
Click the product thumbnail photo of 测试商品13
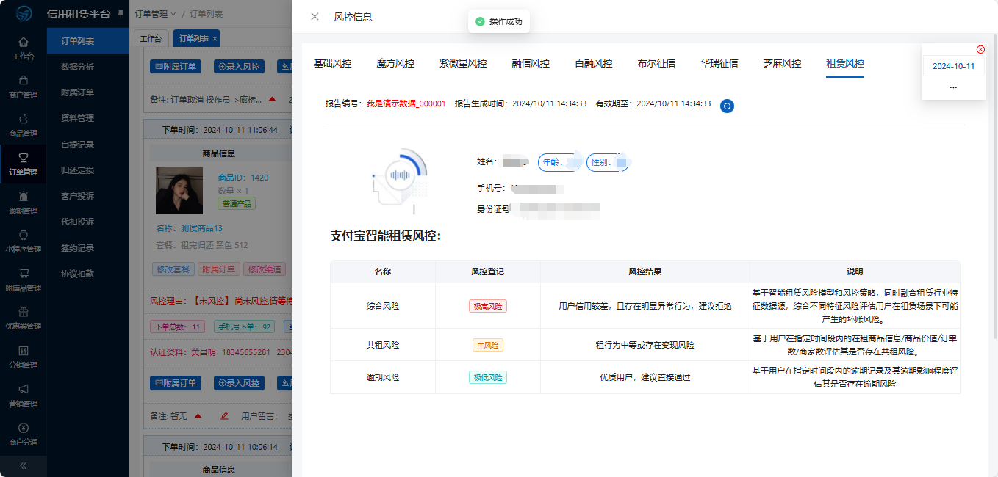pos(179,191)
